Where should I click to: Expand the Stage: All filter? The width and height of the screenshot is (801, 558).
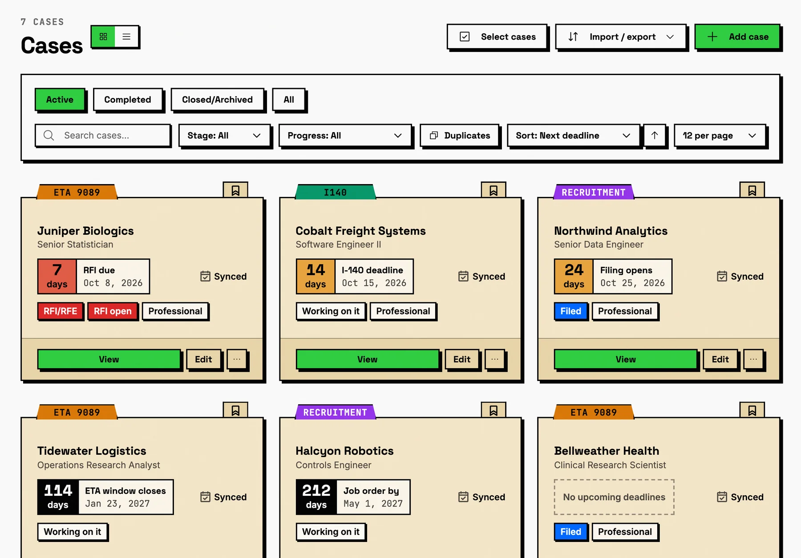coord(224,135)
